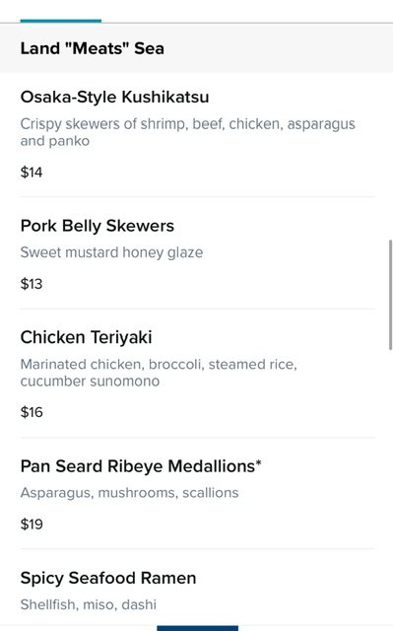Click the $19 Ribeye Medallions price
Image resolution: width=393 pixels, height=631 pixels.
click(32, 524)
